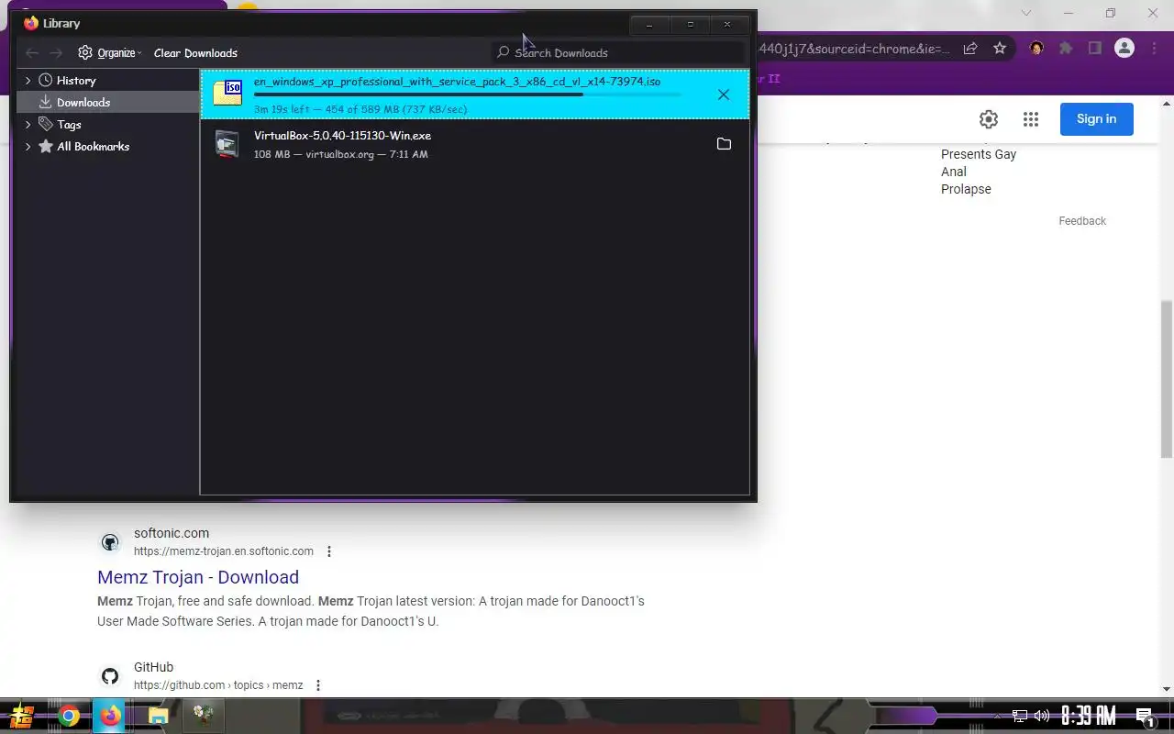Open Google Quick settings gear
1174x734 pixels.
(988, 119)
